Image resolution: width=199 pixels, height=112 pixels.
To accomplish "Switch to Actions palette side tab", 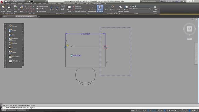I will pyautogui.click(x=23, y=39).
